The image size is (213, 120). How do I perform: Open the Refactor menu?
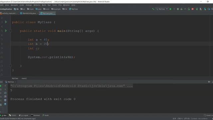tap(37, 5)
